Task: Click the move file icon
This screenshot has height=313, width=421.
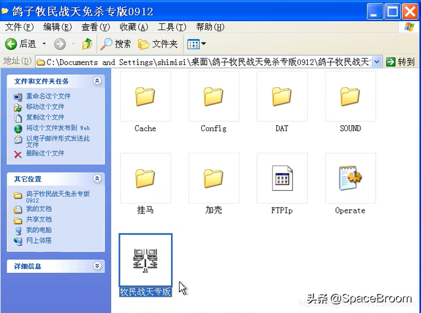Action: click(x=18, y=108)
